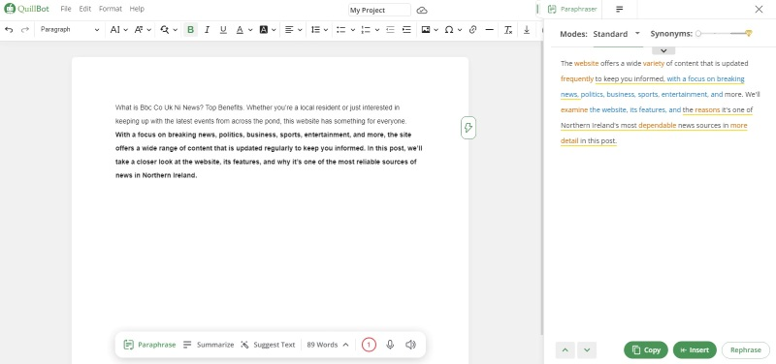Go to previous sentence with up arrow

(x=566, y=350)
